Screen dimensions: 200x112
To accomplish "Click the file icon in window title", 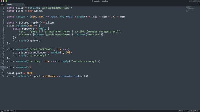I will pos(92,1).
